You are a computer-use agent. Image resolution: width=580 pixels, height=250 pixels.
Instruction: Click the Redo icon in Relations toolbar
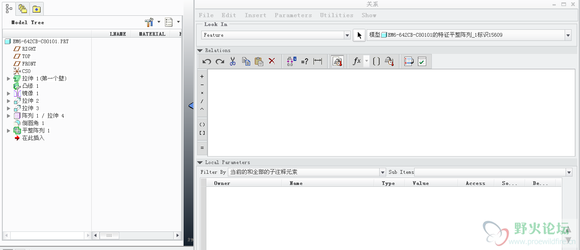pyautogui.click(x=220, y=61)
